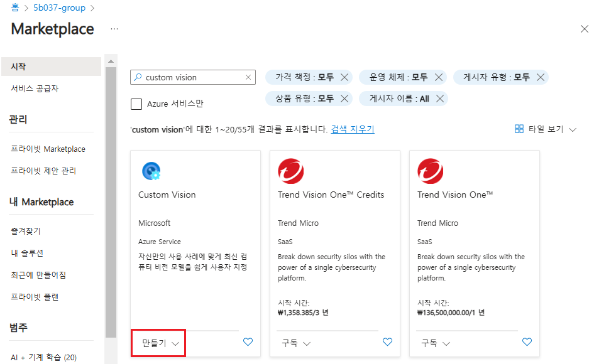The height and width of the screenshot is (364, 594).
Task: Go to 홈 breadcrumb
Action: pyautogui.click(x=15, y=8)
